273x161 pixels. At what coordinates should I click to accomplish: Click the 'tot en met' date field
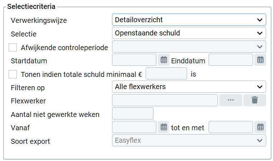tap(230, 127)
